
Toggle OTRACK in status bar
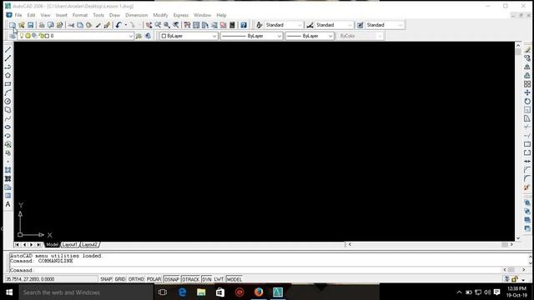click(x=191, y=279)
